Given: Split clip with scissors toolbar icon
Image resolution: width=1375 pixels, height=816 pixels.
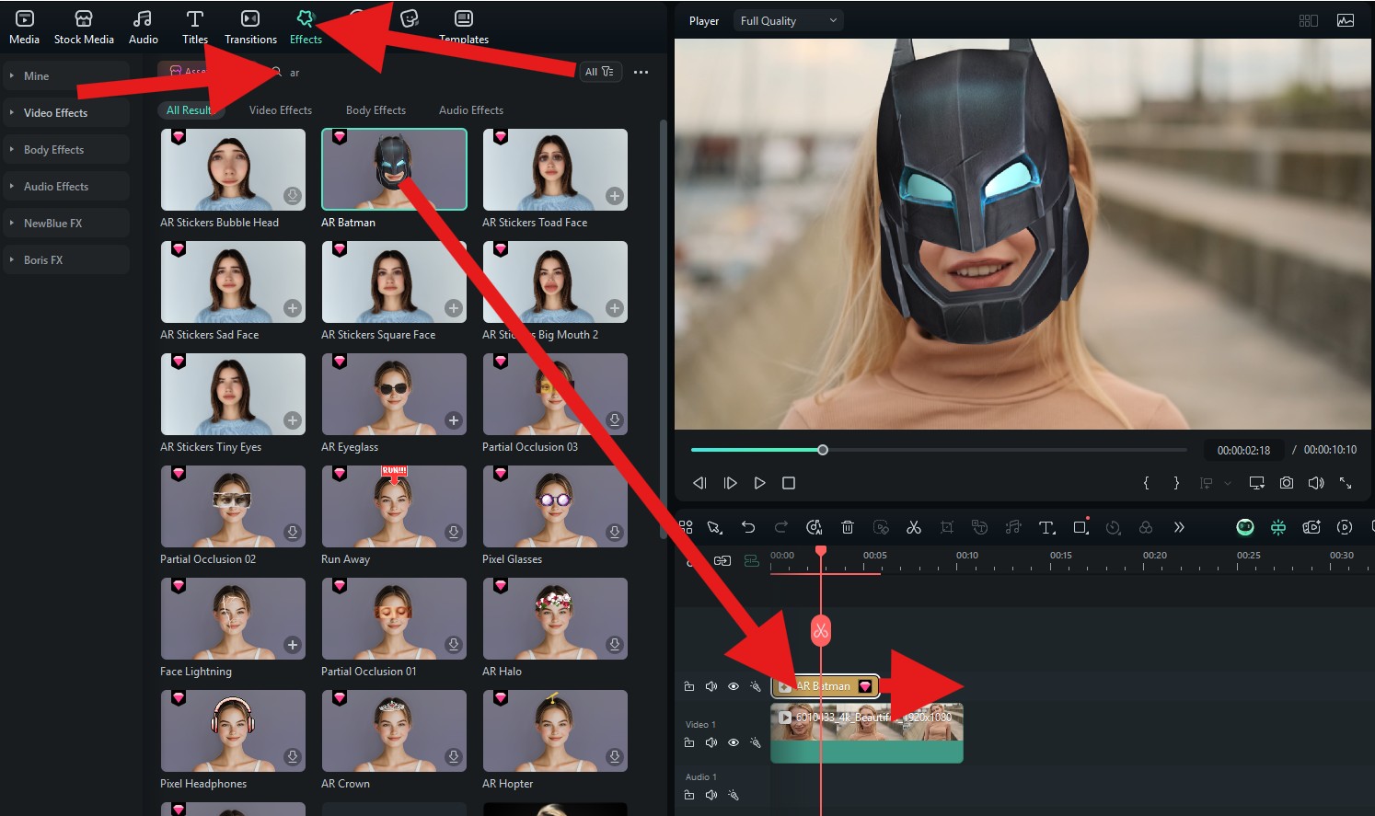Looking at the screenshot, I should (x=914, y=527).
